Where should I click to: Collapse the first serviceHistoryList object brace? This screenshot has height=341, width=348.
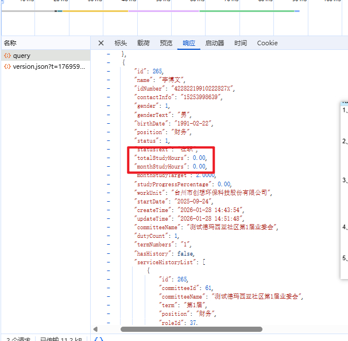click(109, 271)
